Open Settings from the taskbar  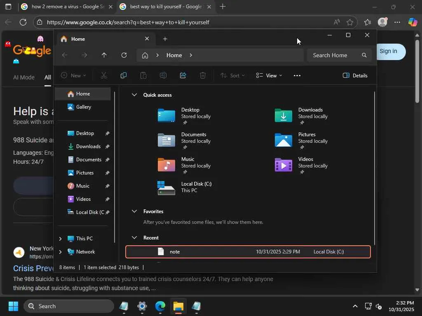click(142, 306)
